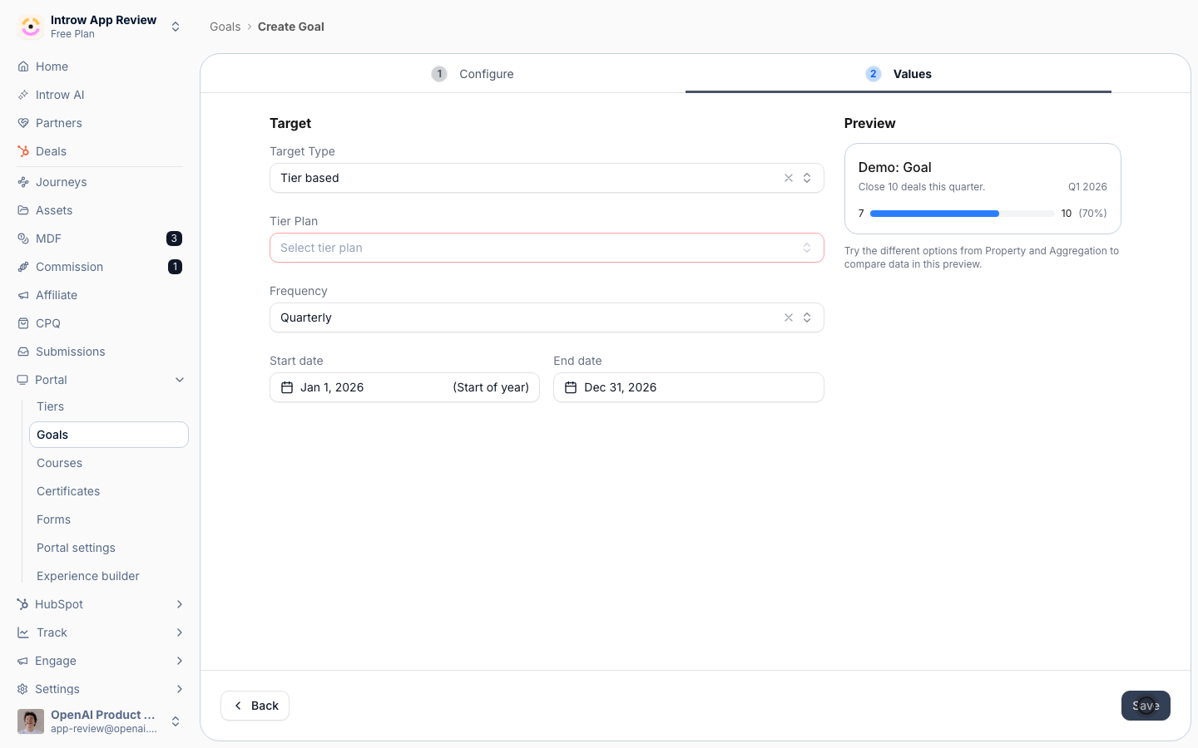
Task: Switch to the Configure step tab
Action: [473, 74]
